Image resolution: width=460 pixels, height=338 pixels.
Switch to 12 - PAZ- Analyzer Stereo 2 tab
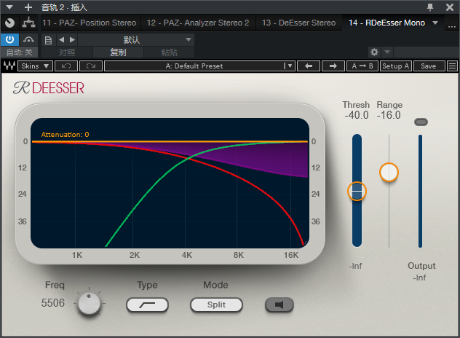(198, 23)
